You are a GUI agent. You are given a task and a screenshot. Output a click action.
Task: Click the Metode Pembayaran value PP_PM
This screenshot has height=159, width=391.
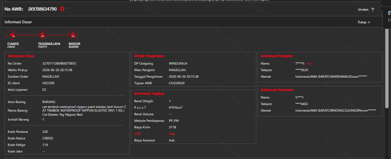click(174, 121)
